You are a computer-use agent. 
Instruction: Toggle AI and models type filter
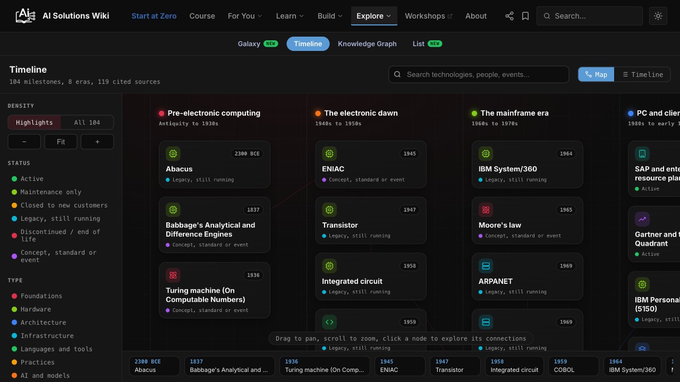(x=40, y=376)
